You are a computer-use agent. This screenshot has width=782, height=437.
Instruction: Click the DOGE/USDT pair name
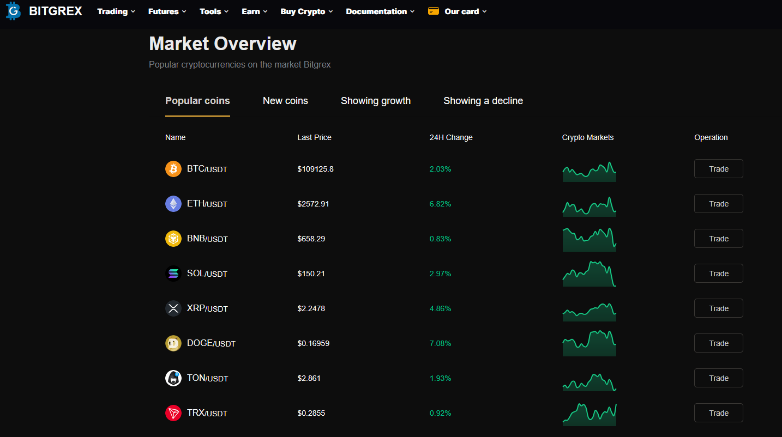click(211, 343)
